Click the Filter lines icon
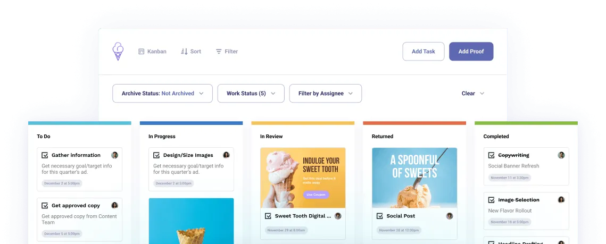Screen dimensions: 606x244 (x=219, y=52)
